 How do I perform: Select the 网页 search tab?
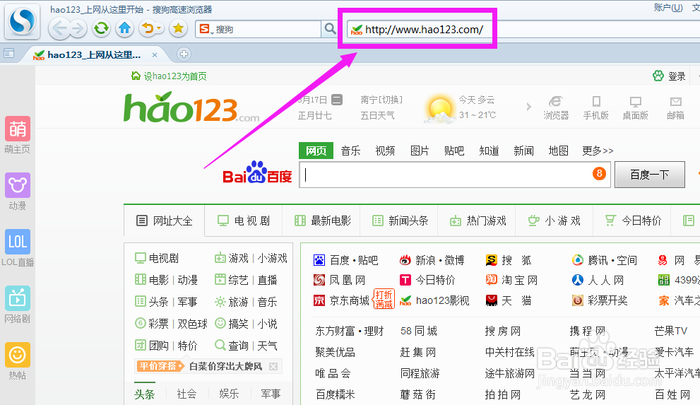316,151
